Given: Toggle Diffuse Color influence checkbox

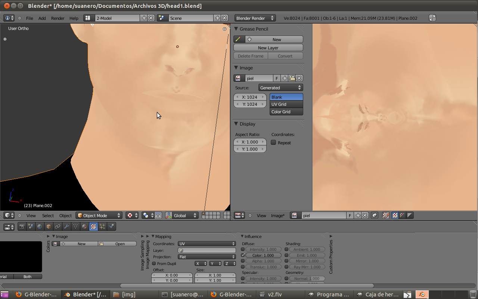Looking at the screenshot, I should pyautogui.click(x=243, y=255).
